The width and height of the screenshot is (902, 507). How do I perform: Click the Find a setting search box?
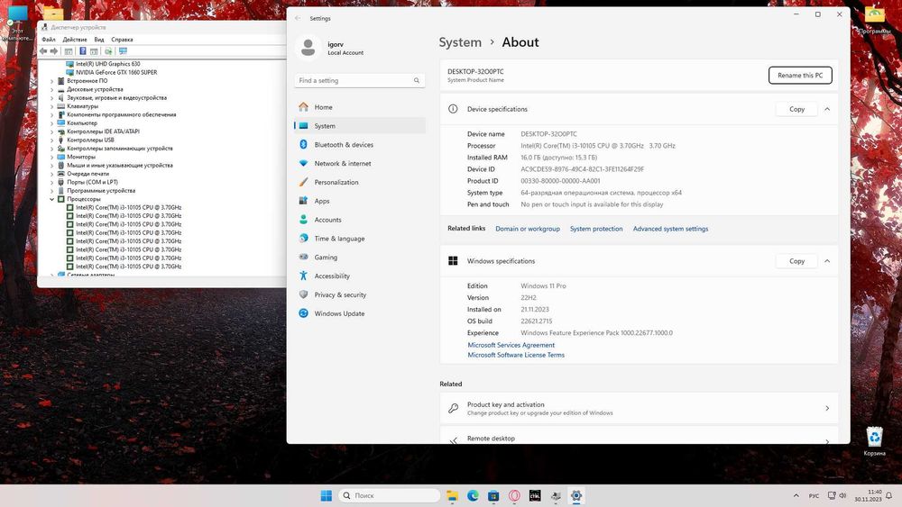[x=360, y=80]
